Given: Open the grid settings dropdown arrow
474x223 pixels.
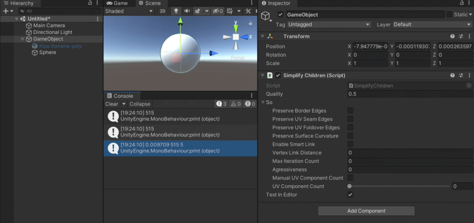Looking at the screenshot, I should 239,11.
